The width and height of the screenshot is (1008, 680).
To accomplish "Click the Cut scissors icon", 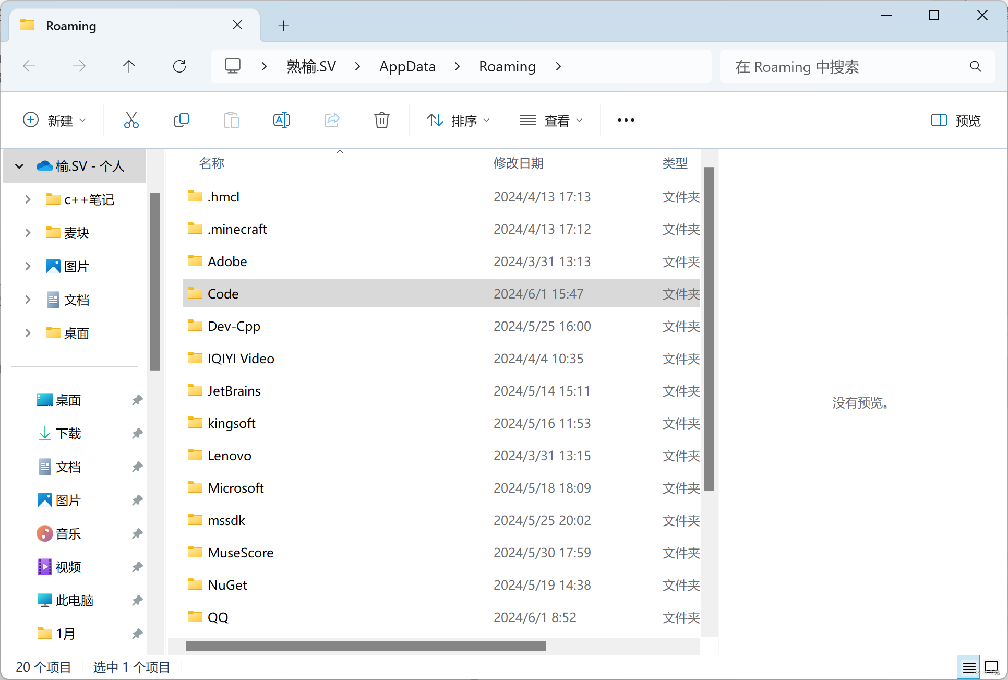I will [131, 120].
